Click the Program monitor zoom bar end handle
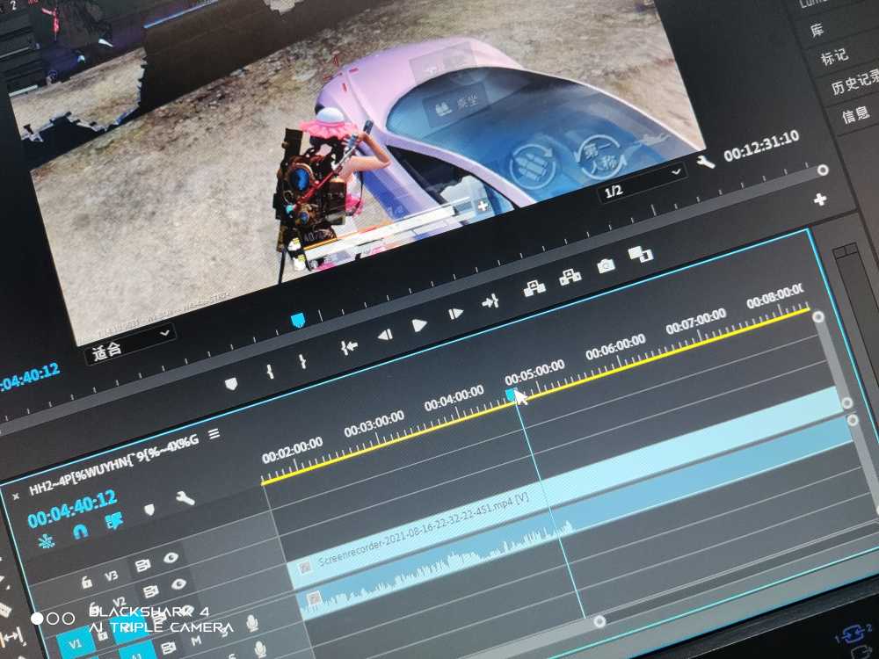The width and height of the screenshot is (879, 659). pos(823,170)
